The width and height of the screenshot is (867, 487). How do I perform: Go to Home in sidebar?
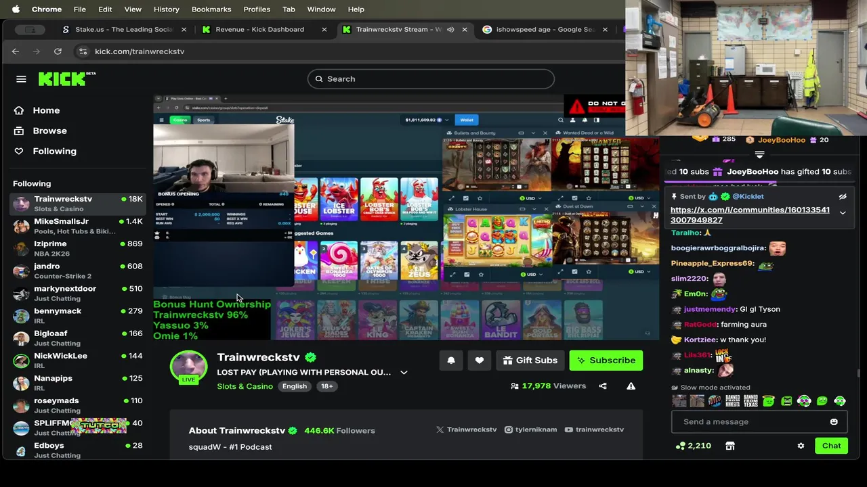[x=46, y=110]
